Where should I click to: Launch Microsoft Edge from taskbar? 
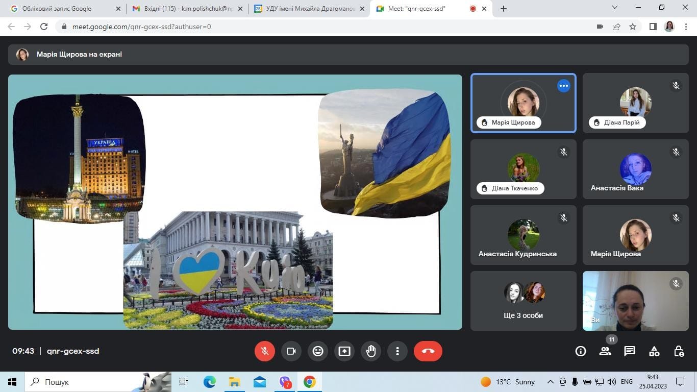(x=209, y=382)
